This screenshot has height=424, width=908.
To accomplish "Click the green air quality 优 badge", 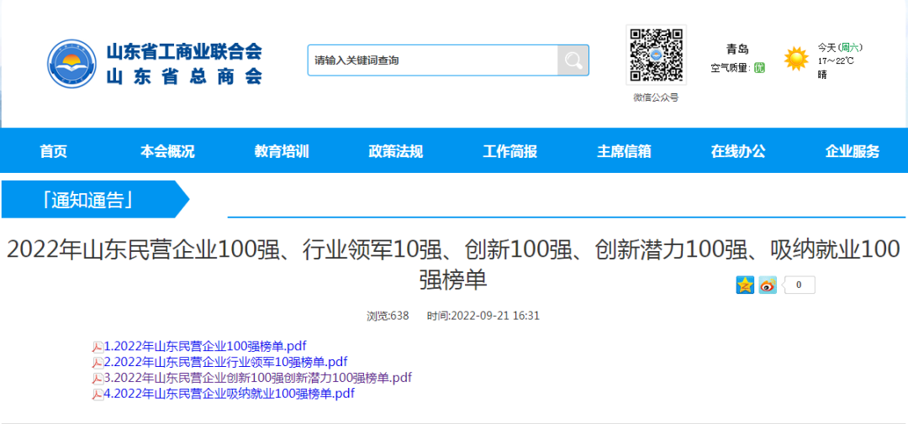I will (759, 68).
